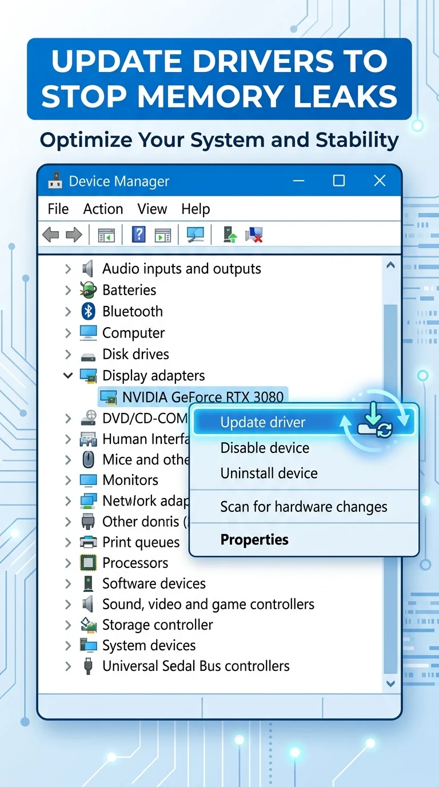This screenshot has height=787, width=439.
Task: Select NVIDIA GeForce RTX 3080 text
Action: click(203, 397)
